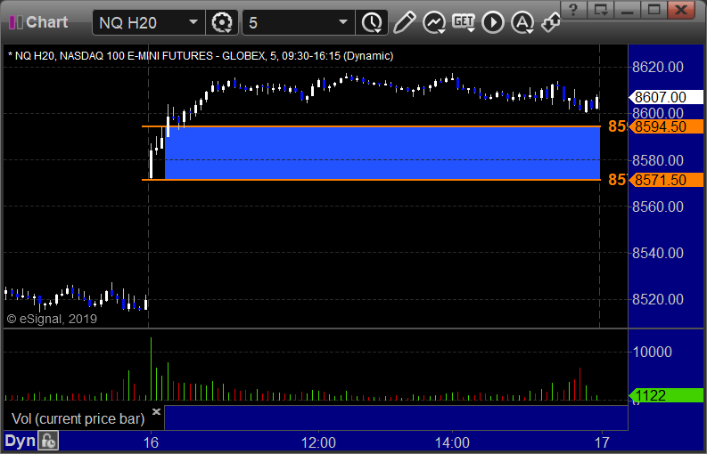Click the 12:00 time axis label
The image size is (707, 454).
(318, 442)
